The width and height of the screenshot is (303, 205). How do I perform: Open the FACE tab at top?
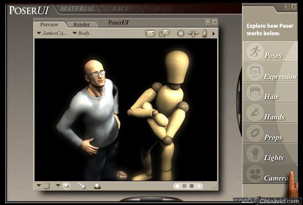point(121,9)
